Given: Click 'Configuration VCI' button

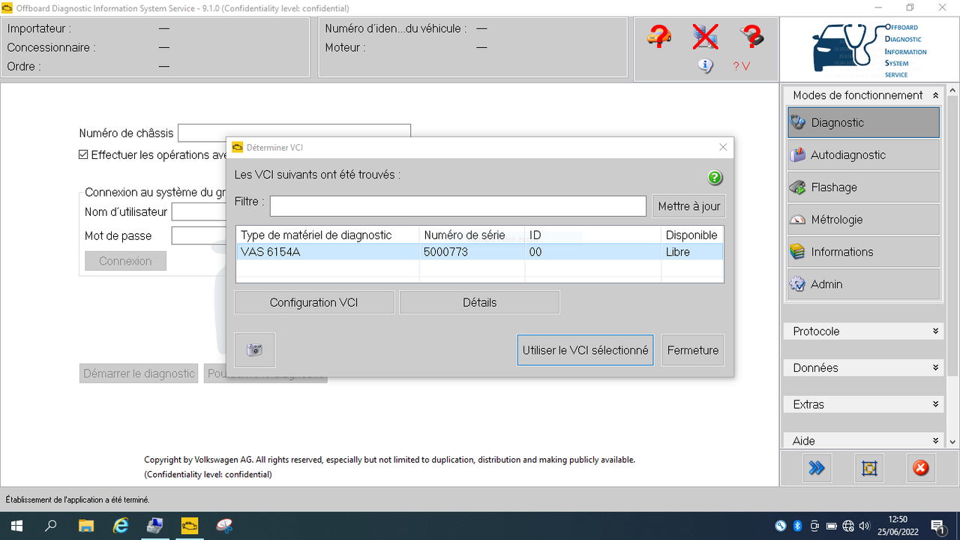Looking at the screenshot, I should click(314, 302).
